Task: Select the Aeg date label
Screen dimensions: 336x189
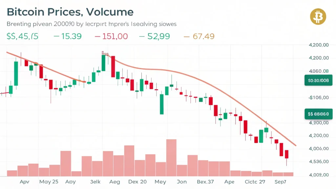Action: coord(115,181)
